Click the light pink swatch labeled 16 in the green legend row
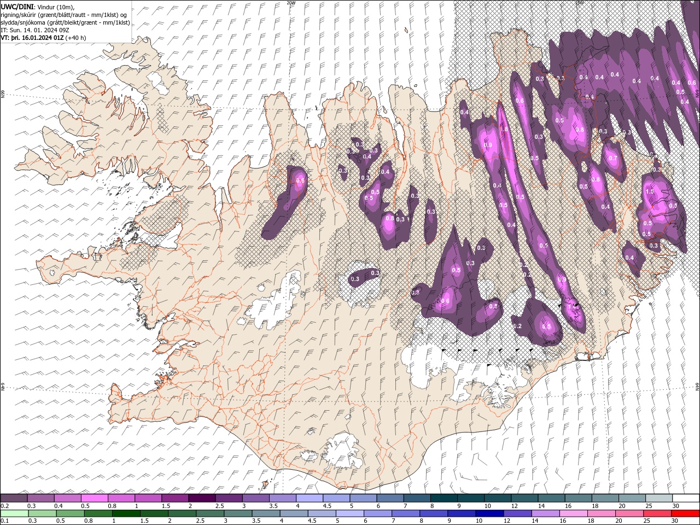This screenshot has width=700, height=525. [x=573, y=514]
